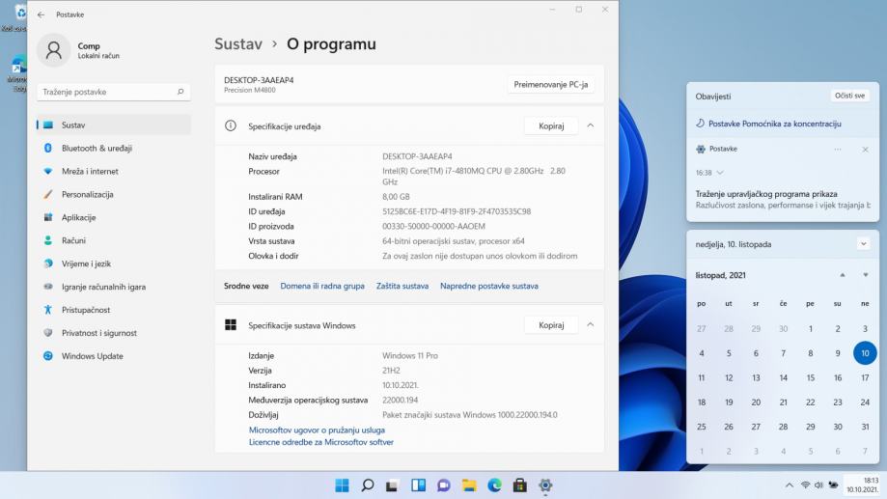The image size is (887, 499).
Task: Open File Explorer from taskbar
Action: [x=469, y=485]
